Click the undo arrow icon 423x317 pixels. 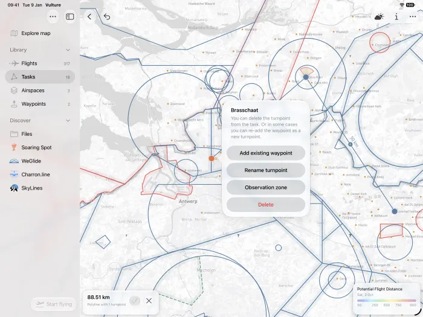click(107, 17)
